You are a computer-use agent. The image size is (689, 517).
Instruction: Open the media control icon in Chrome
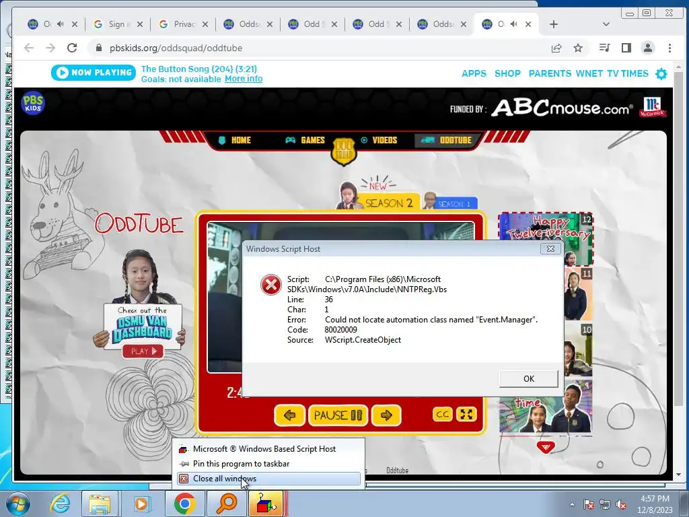click(x=605, y=48)
